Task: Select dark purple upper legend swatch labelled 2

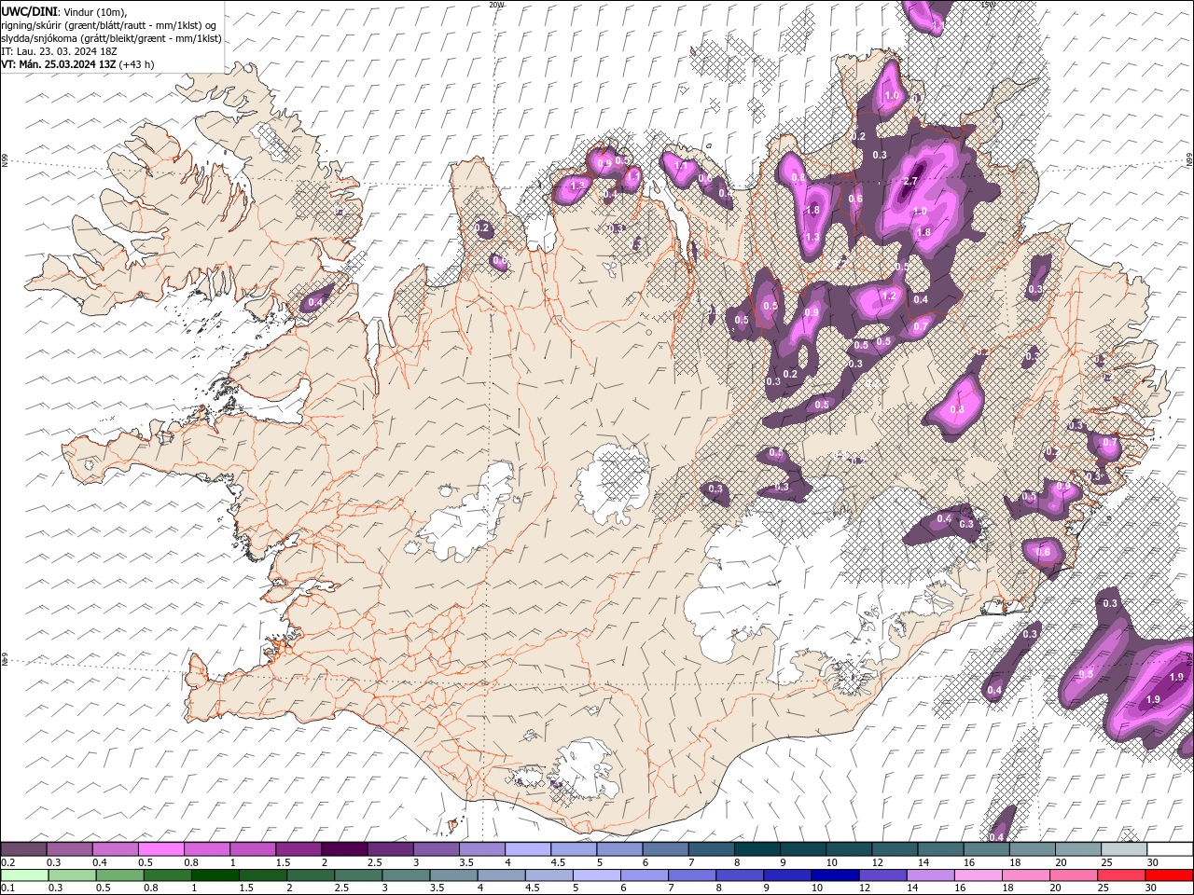Action: pyautogui.click(x=343, y=849)
